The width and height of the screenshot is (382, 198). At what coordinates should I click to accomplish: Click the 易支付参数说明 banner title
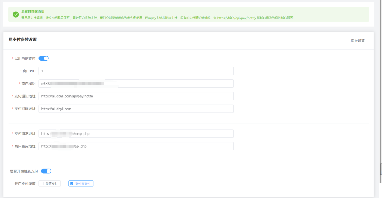tap(32, 12)
